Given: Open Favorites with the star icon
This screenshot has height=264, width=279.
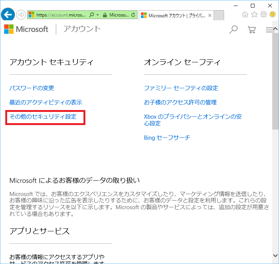Looking at the screenshot, I should point(254,14).
